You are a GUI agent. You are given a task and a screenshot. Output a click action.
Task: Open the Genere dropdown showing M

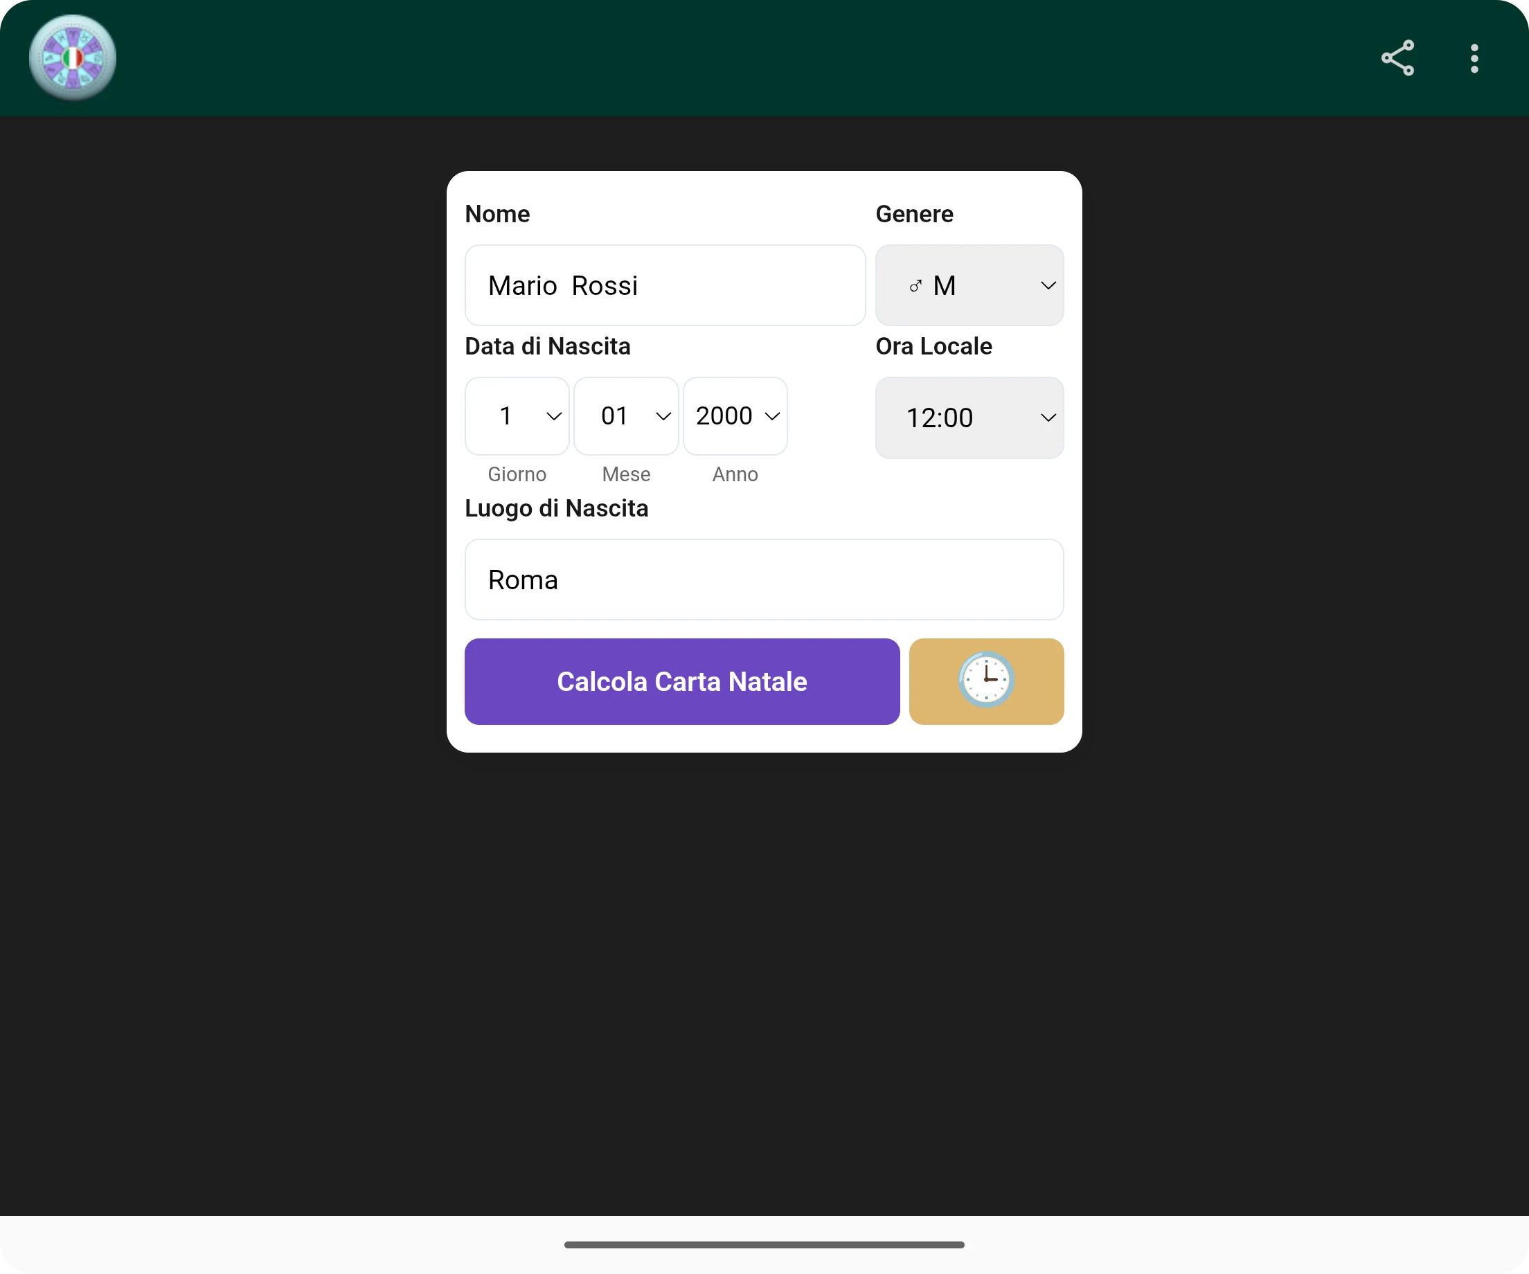969,285
